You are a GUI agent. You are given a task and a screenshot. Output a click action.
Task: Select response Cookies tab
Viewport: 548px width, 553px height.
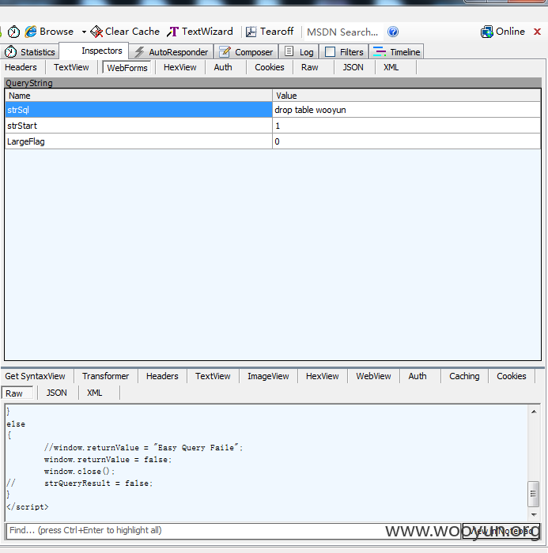pos(512,376)
